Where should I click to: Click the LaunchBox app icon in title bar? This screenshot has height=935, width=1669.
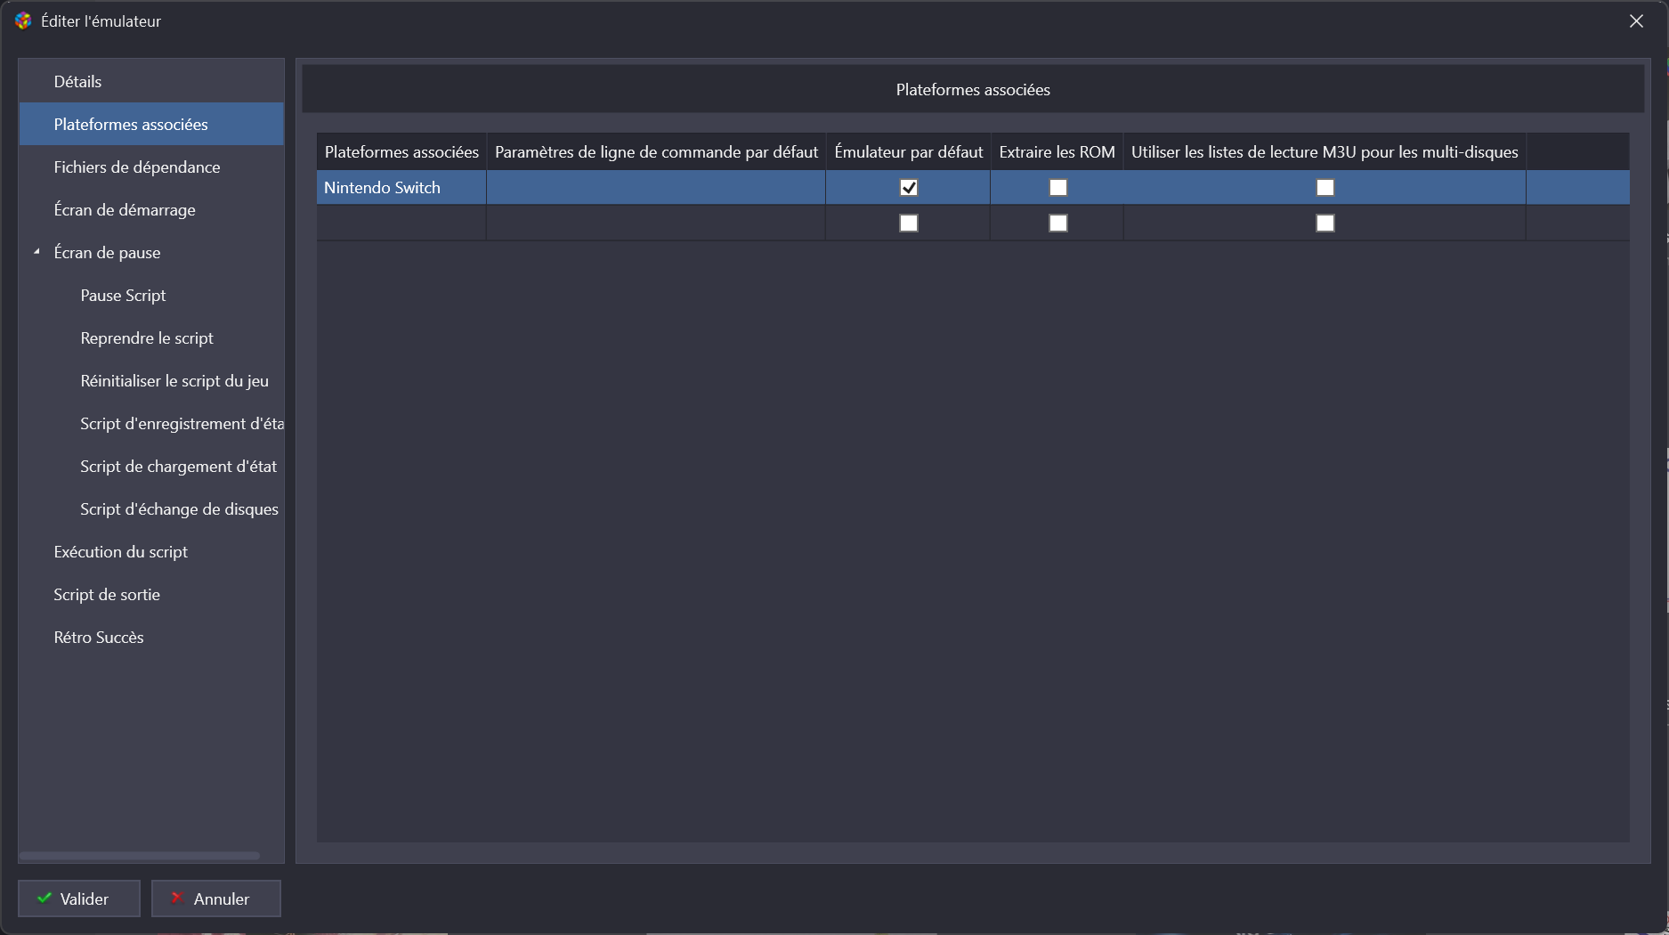pyautogui.click(x=23, y=20)
